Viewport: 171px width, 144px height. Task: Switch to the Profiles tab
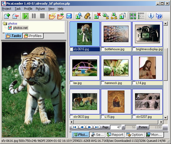(x=33, y=36)
